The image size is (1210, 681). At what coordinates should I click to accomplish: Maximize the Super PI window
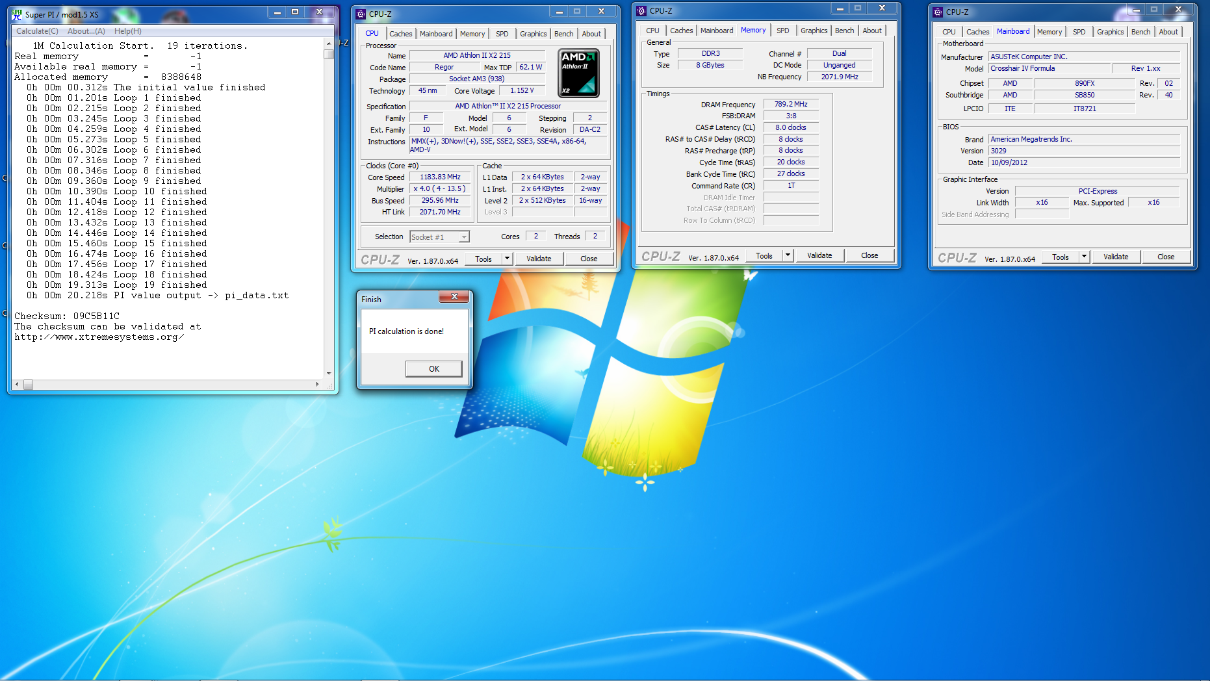(295, 12)
